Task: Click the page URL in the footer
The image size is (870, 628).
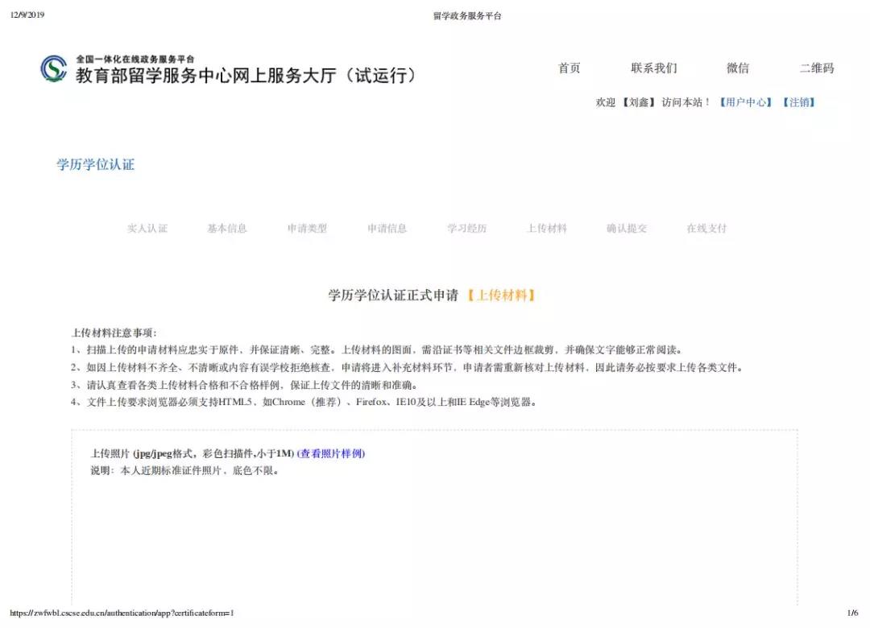Action: pyautogui.click(x=122, y=613)
